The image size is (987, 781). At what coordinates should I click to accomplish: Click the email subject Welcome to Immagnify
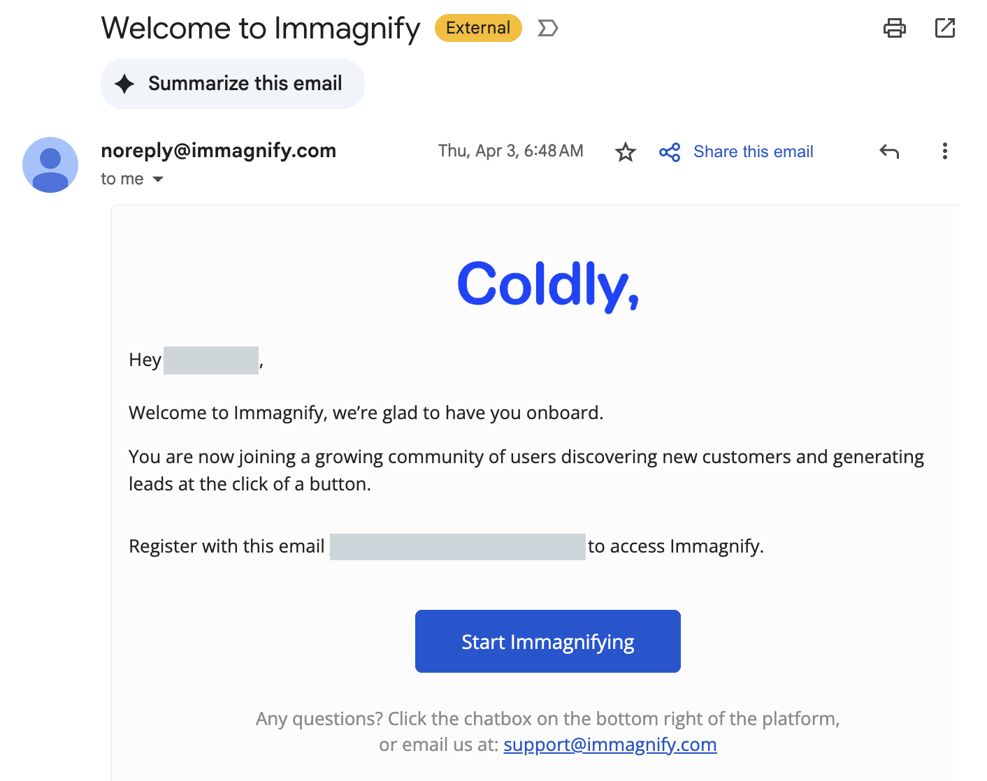pos(261,29)
